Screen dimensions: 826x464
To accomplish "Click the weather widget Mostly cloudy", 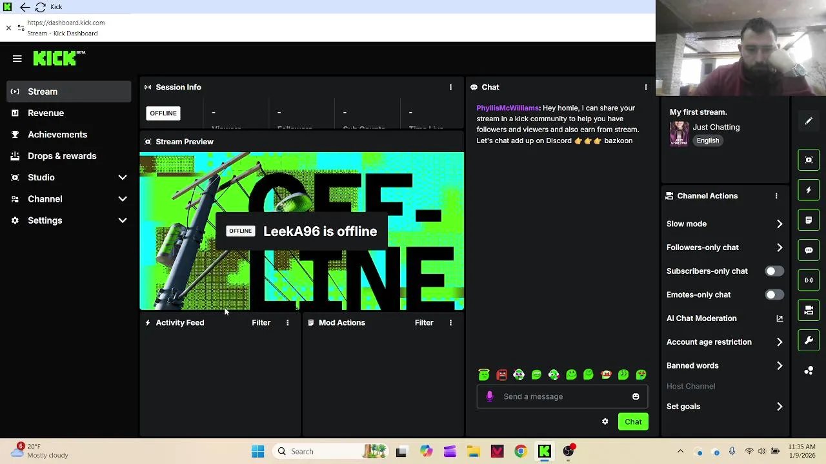I will click(40, 451).
